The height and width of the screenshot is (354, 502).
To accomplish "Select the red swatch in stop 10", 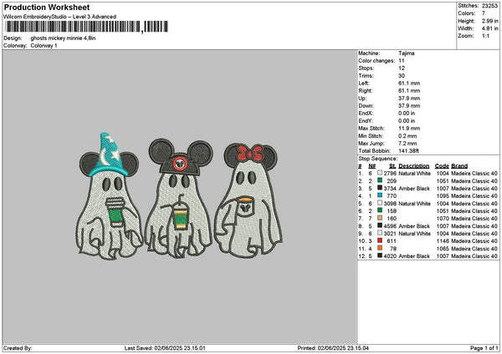I will 381,240.
